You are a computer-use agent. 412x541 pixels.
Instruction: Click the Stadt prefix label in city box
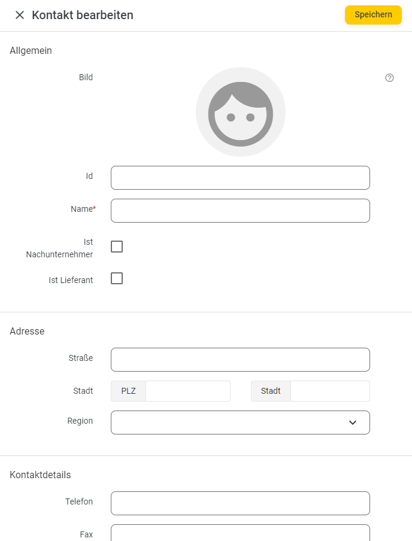pos(271,391)
